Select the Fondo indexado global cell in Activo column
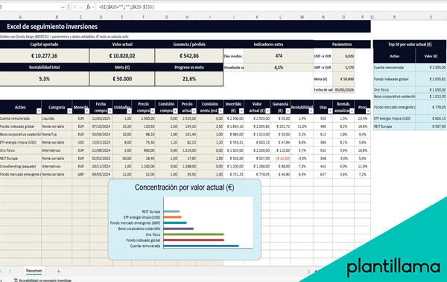 (21, 126)
